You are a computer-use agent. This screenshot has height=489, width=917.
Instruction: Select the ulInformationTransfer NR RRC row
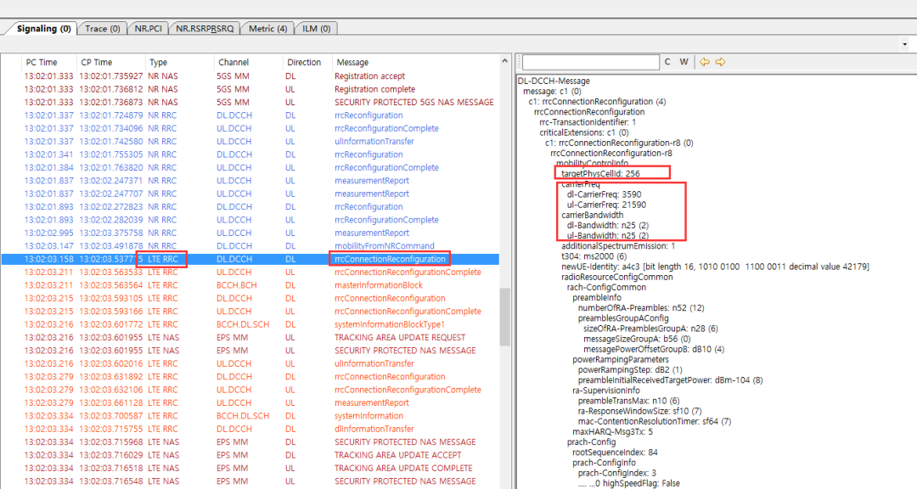(250, 142)
